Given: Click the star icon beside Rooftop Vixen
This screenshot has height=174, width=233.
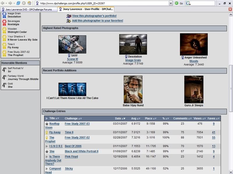Looking at the screenshot, I should point(47,124).
